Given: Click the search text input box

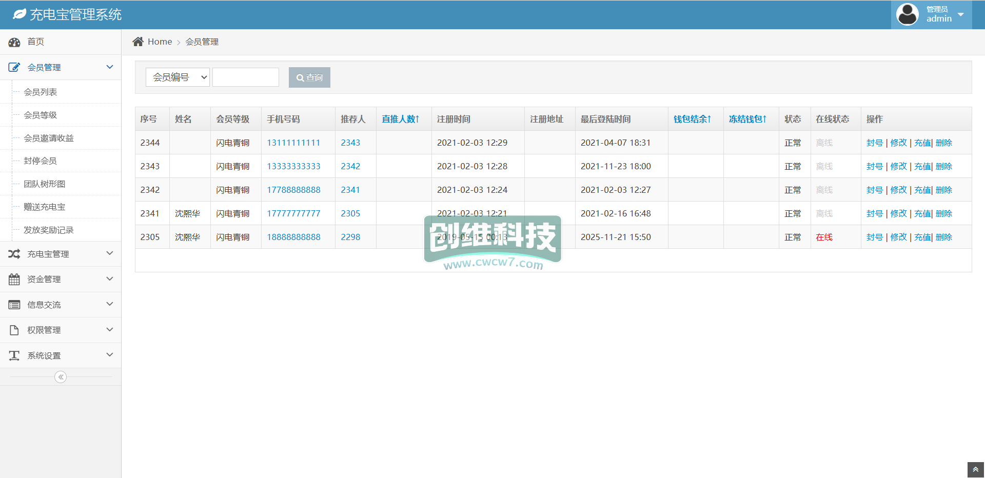Looking at the screenshot, I should pos(246,77).
